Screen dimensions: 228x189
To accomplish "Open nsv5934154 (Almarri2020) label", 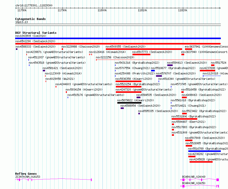I will (84, 90).
